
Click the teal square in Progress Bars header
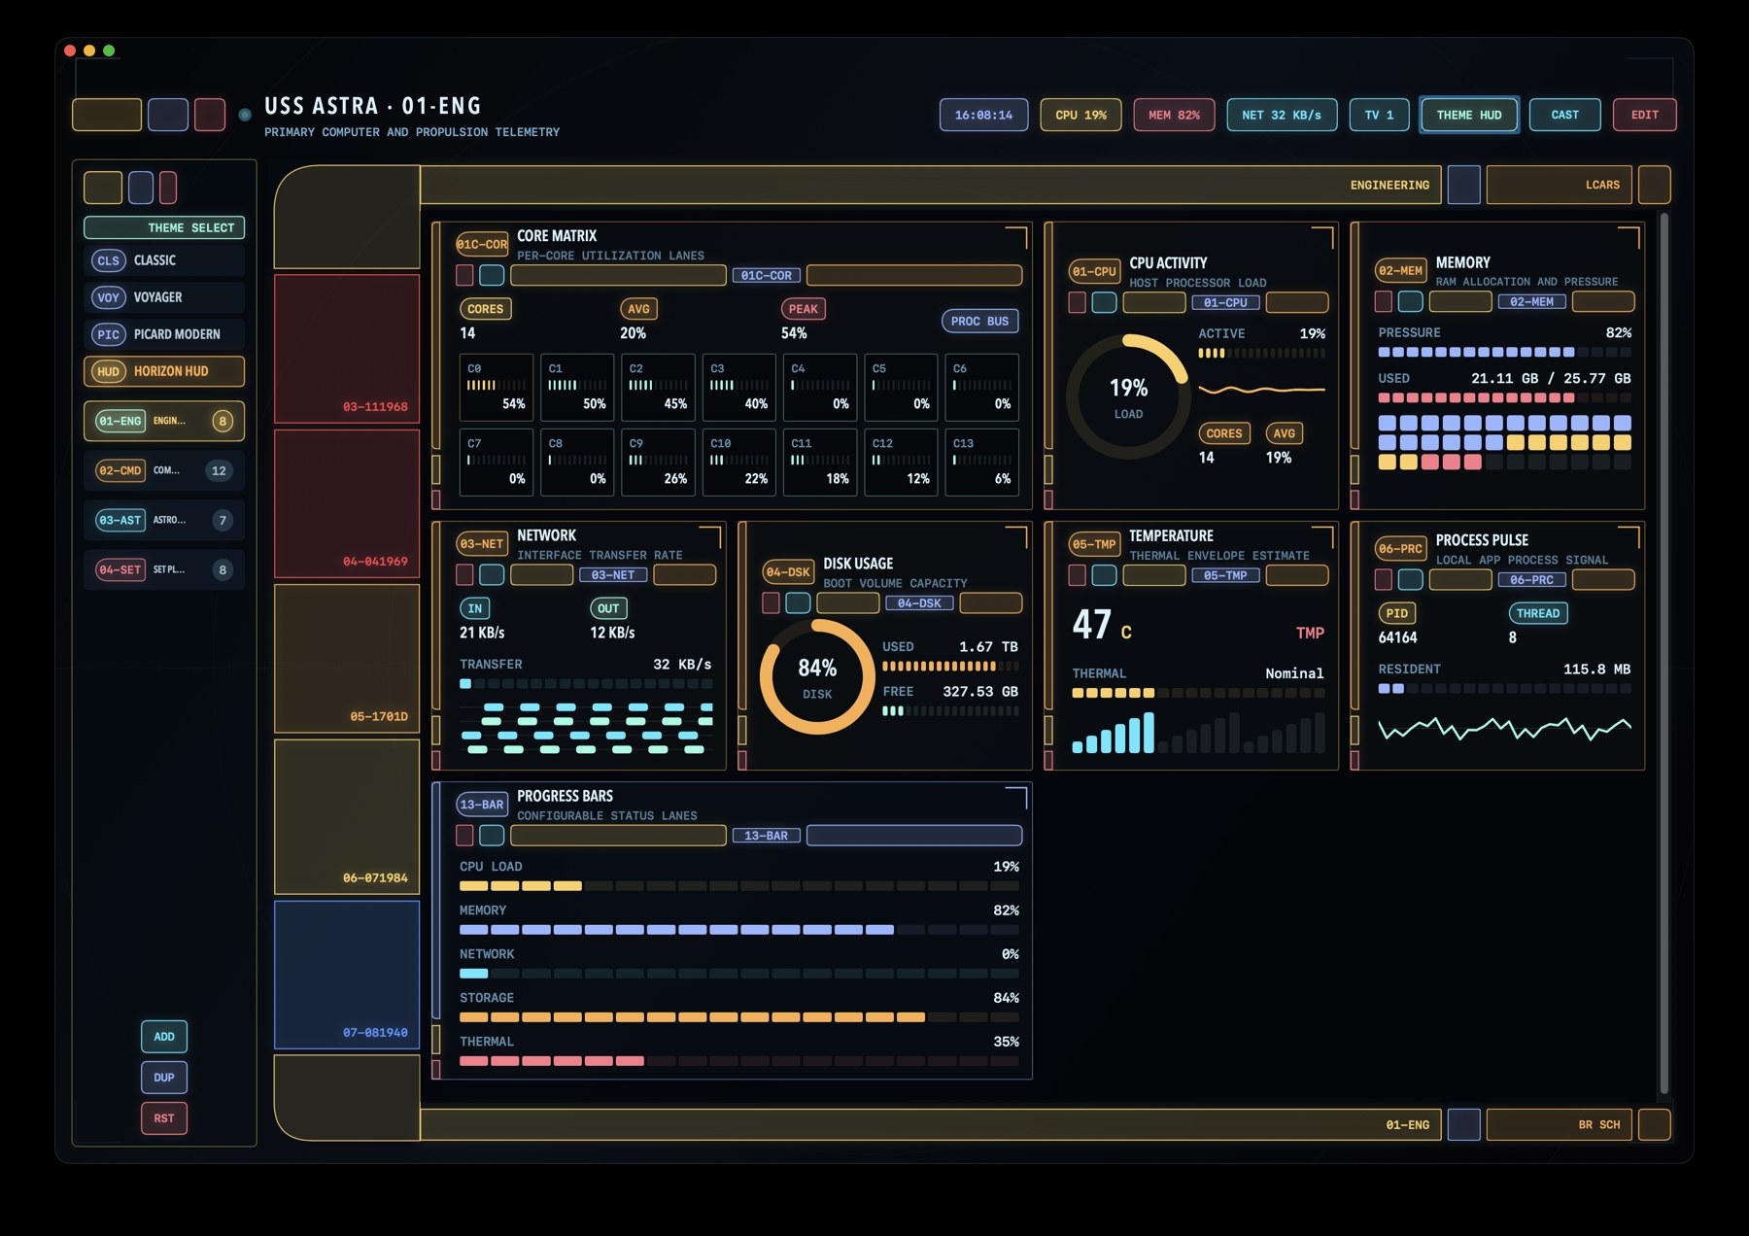(x=492, y=835)
